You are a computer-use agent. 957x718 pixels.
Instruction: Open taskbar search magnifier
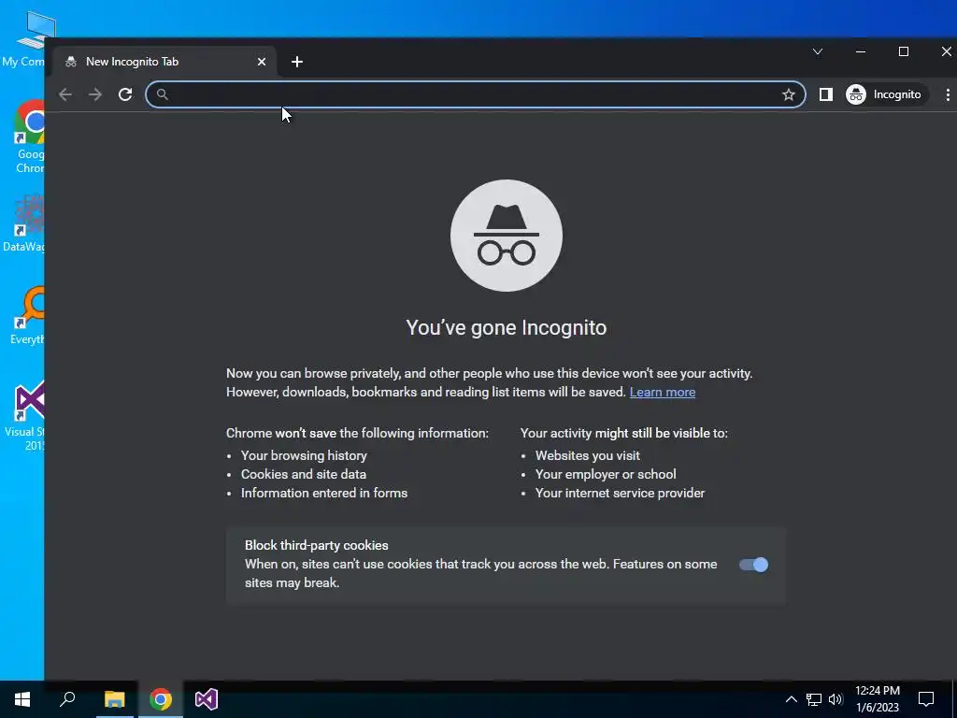point(67,699)
